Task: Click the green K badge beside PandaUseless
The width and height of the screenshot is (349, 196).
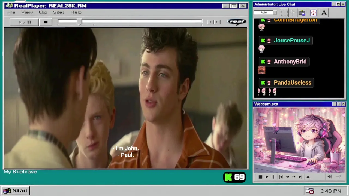Action: (263, 82)
